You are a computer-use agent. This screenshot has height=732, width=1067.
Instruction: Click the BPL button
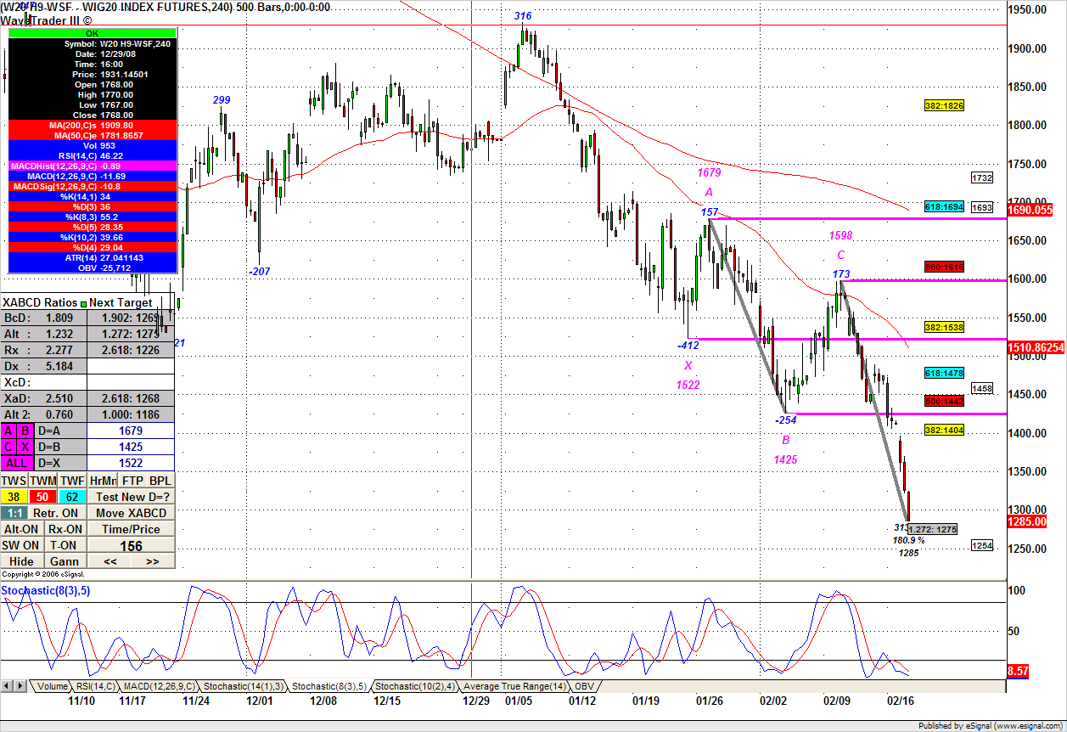point(160,480)
